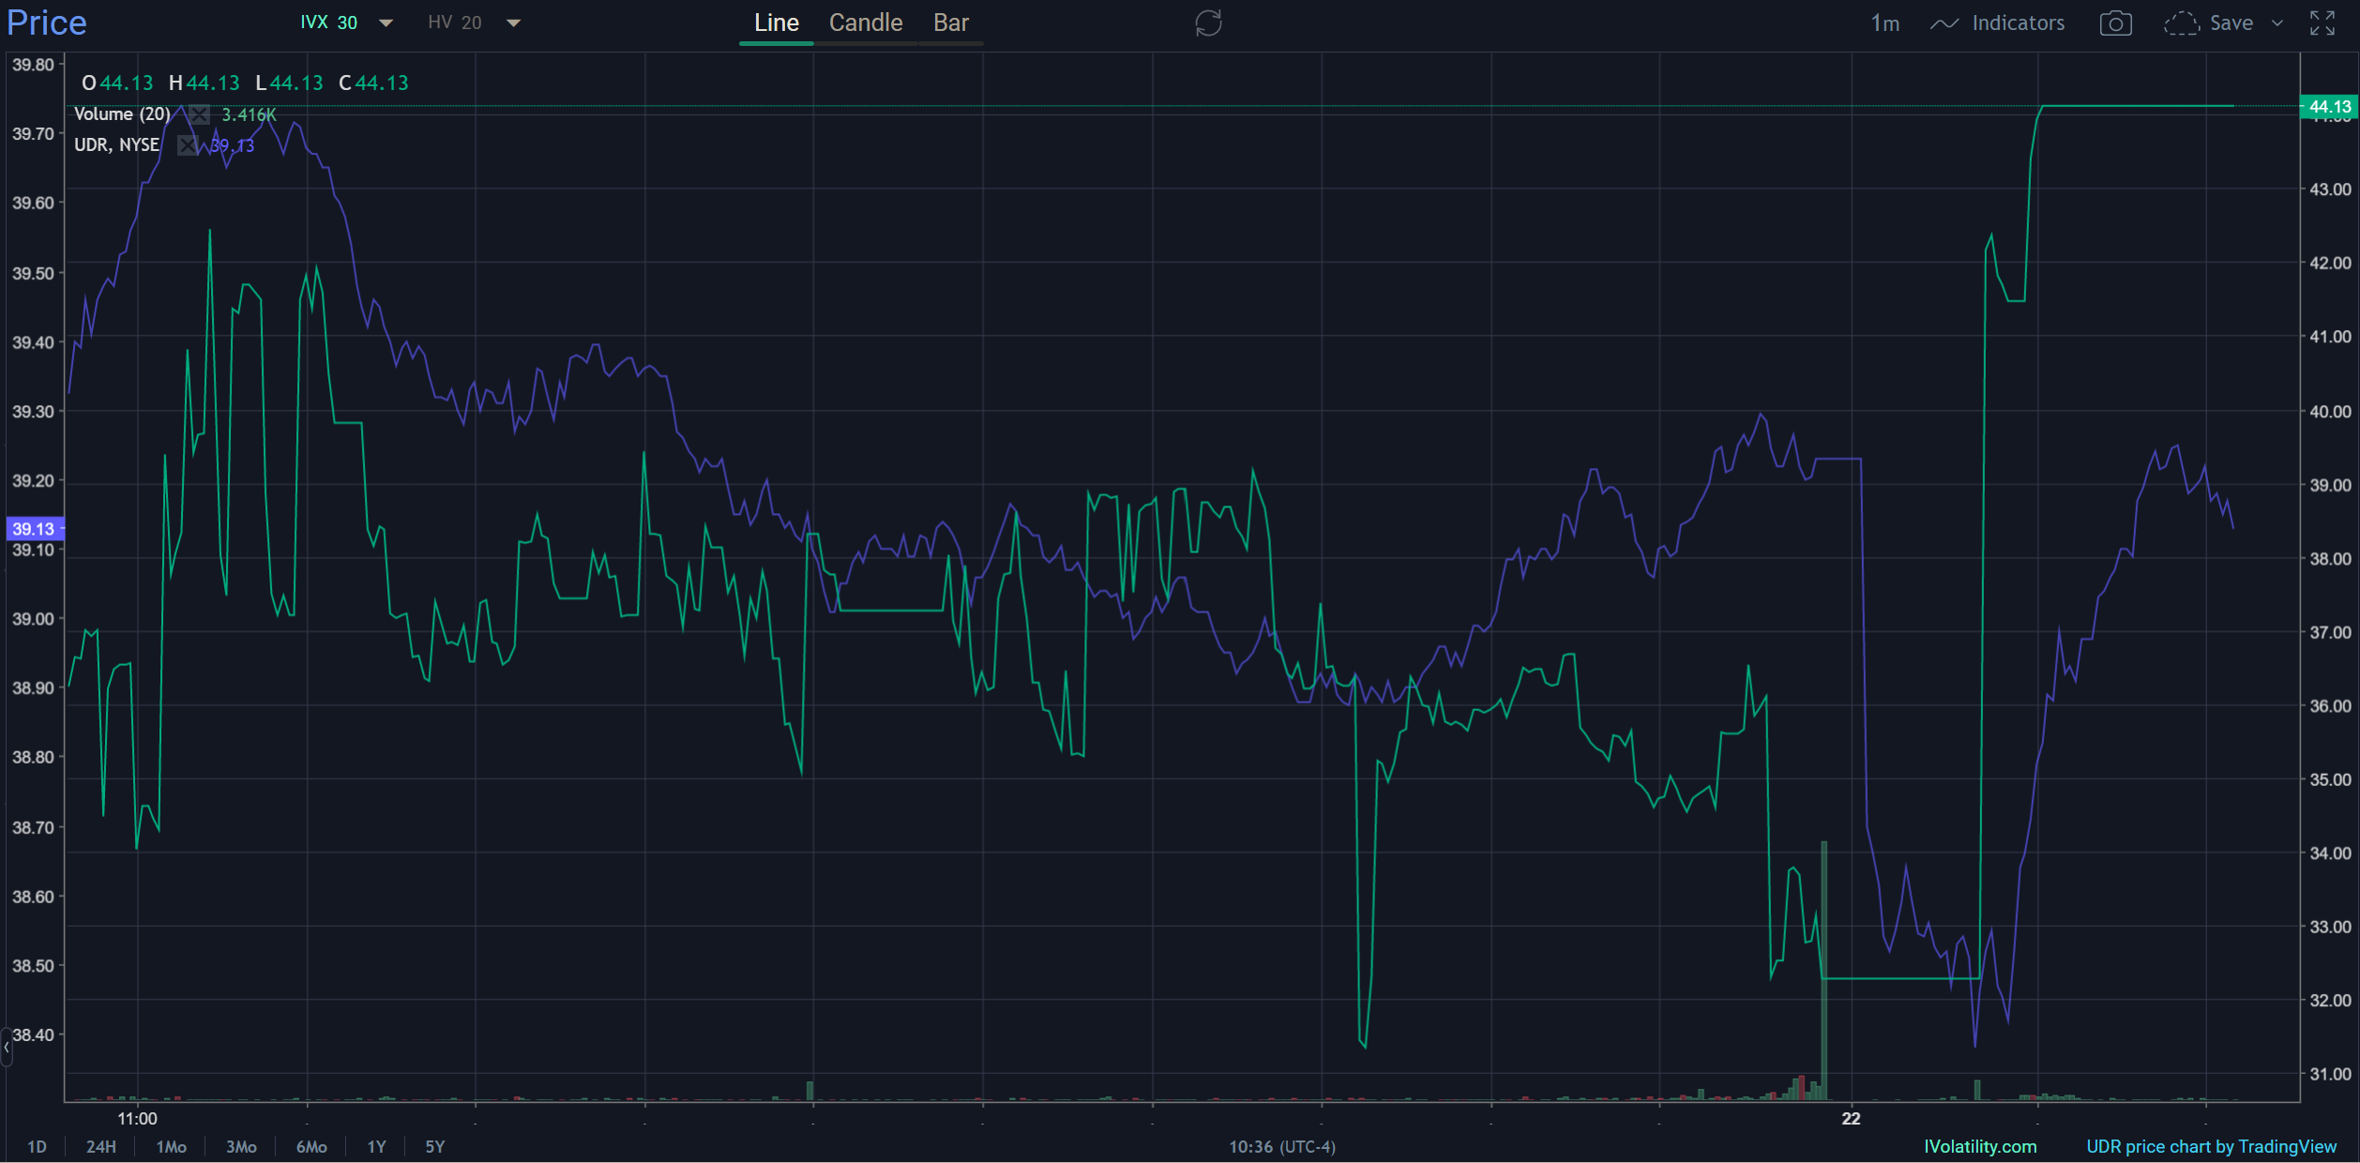
Task: Switch chart style to Bar
Action: tap(951, 23)
